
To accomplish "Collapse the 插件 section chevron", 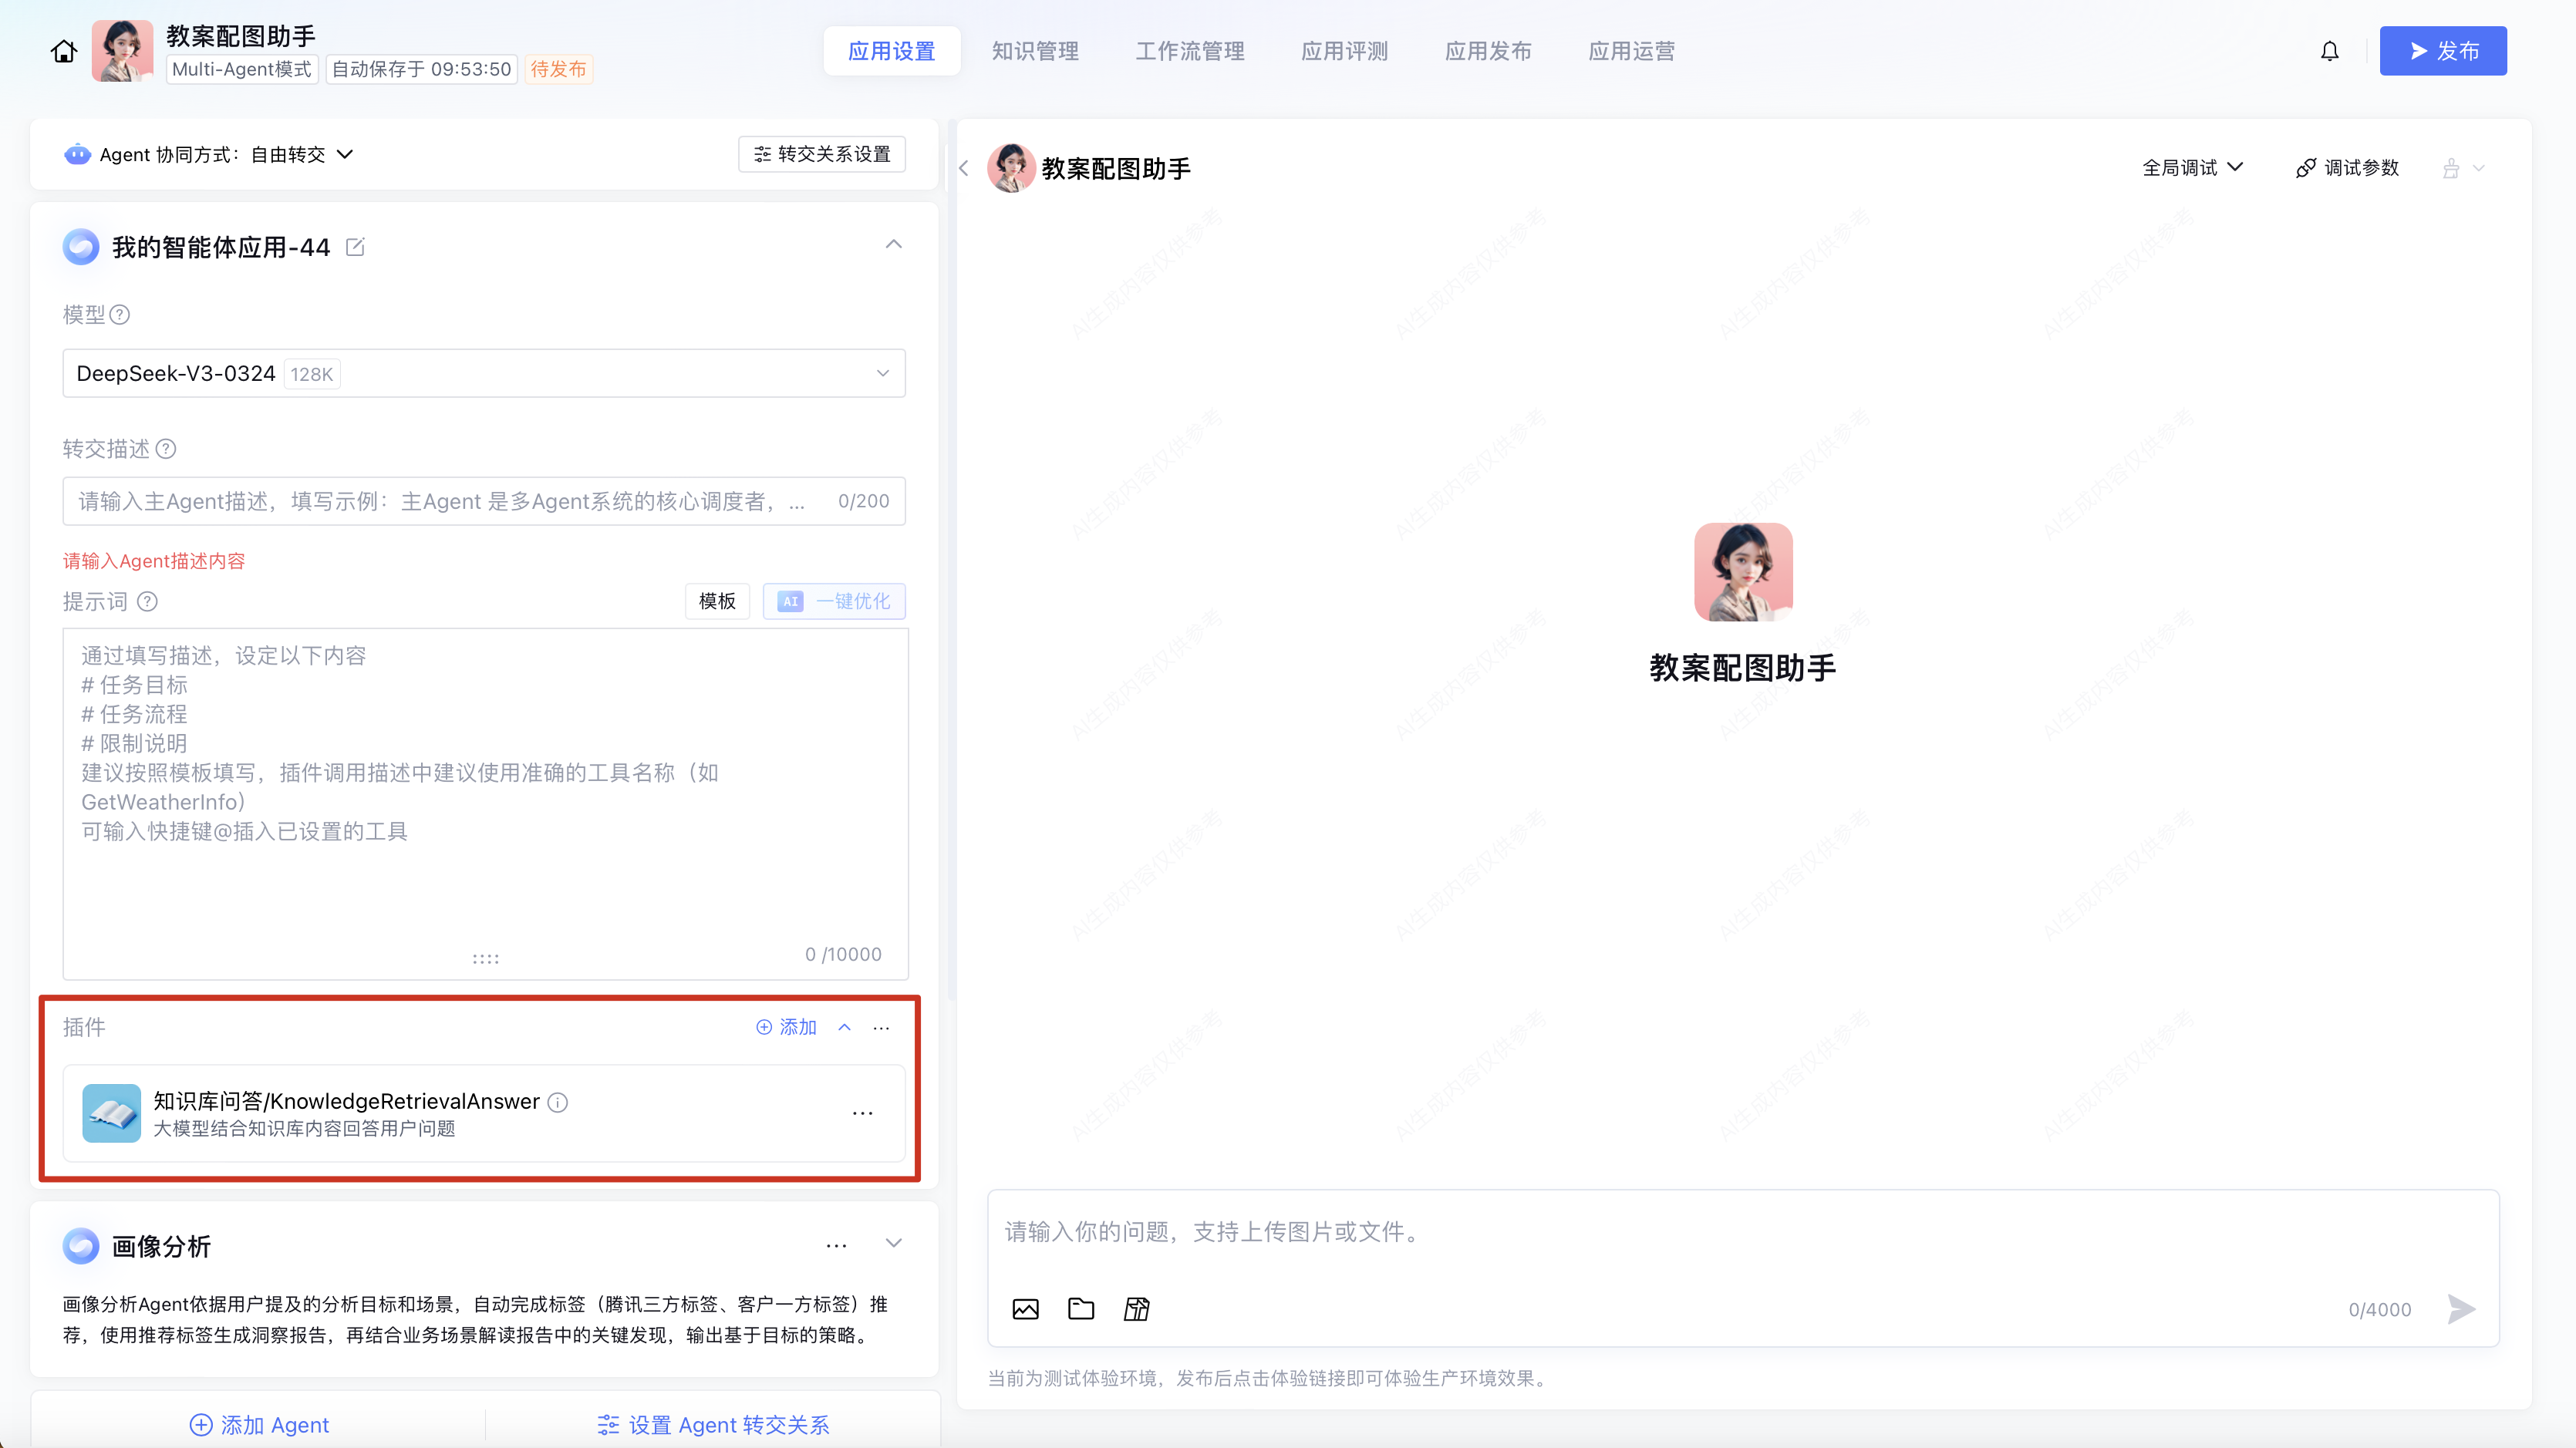I will click(844, 1027).
